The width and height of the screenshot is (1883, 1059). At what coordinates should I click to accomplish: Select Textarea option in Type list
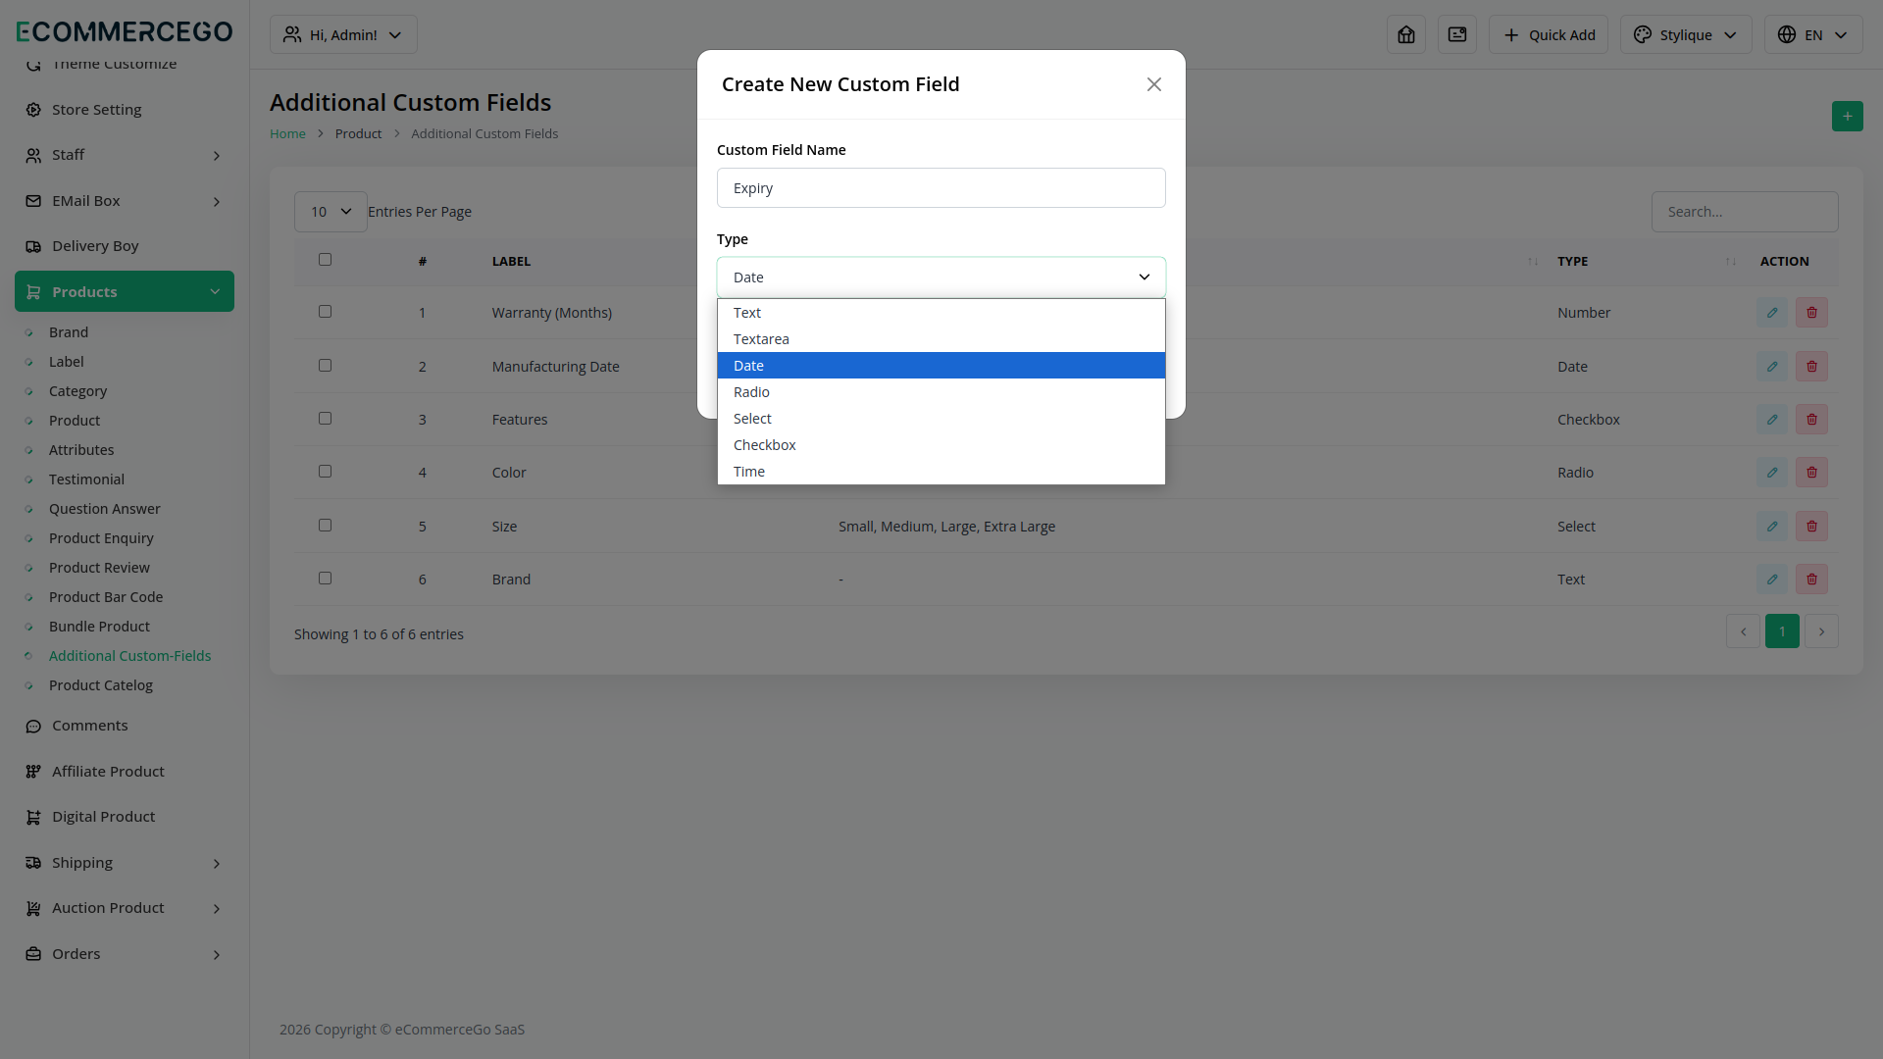(941, 339)
